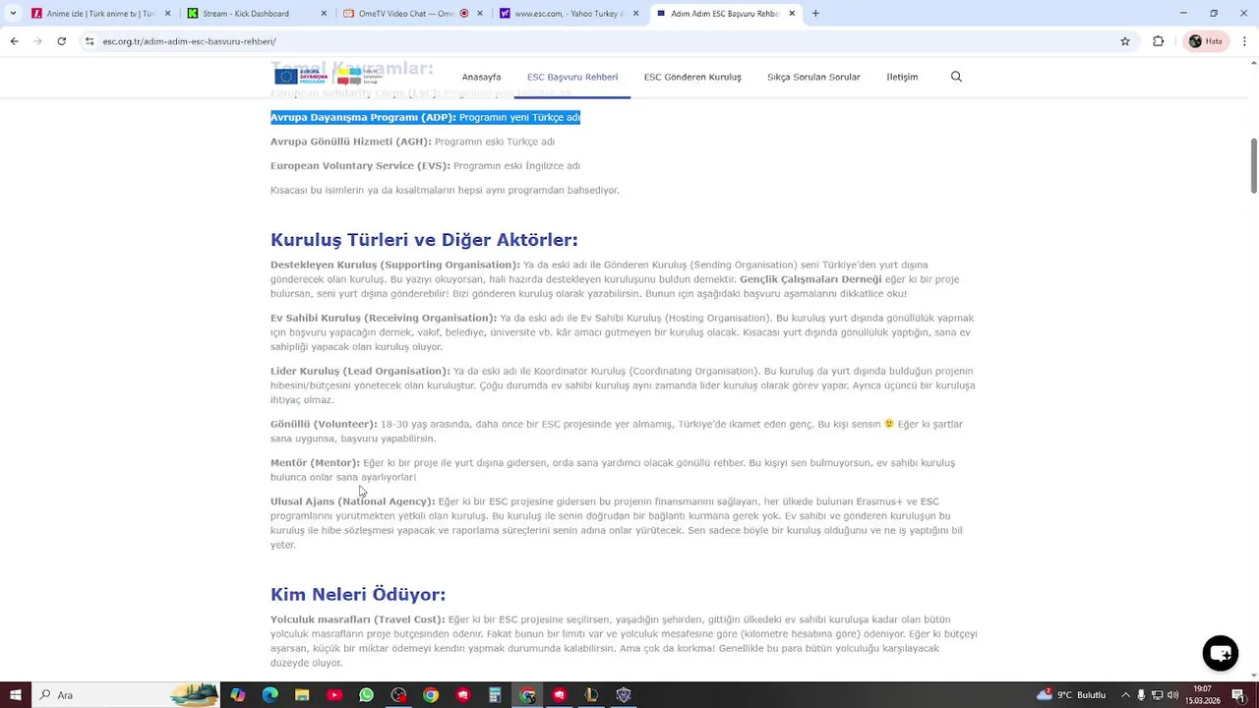1259x708 pixels.
Task: Click European Voluntary Service (EVS) text
Action: click(x=360, y=166)
